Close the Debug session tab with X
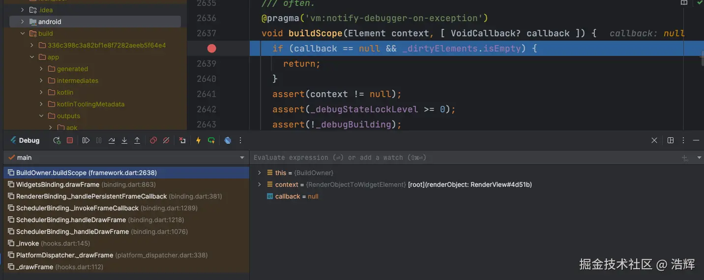Screen dimensions: 704x280 654,140
